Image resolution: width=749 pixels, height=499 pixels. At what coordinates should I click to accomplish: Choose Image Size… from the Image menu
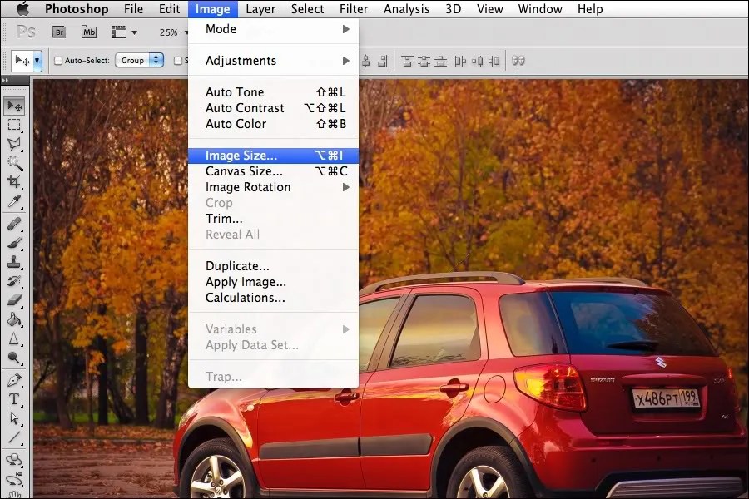coord(273,156)
